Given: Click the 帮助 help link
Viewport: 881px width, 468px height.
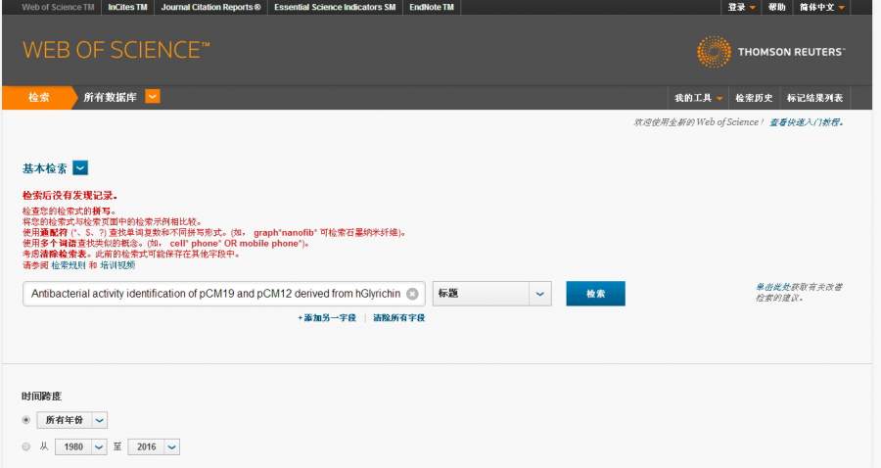Looking at the screenshot, I should coord(776,7).
